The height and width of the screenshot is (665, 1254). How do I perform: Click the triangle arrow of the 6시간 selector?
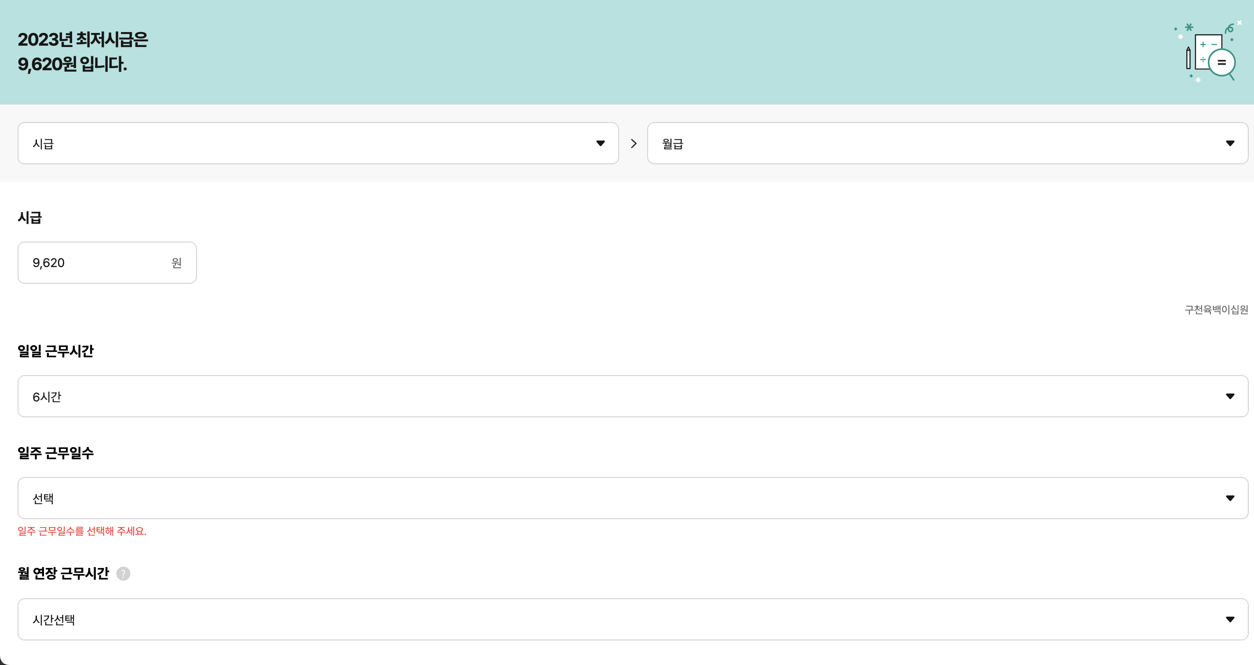tap(1230, 397)
